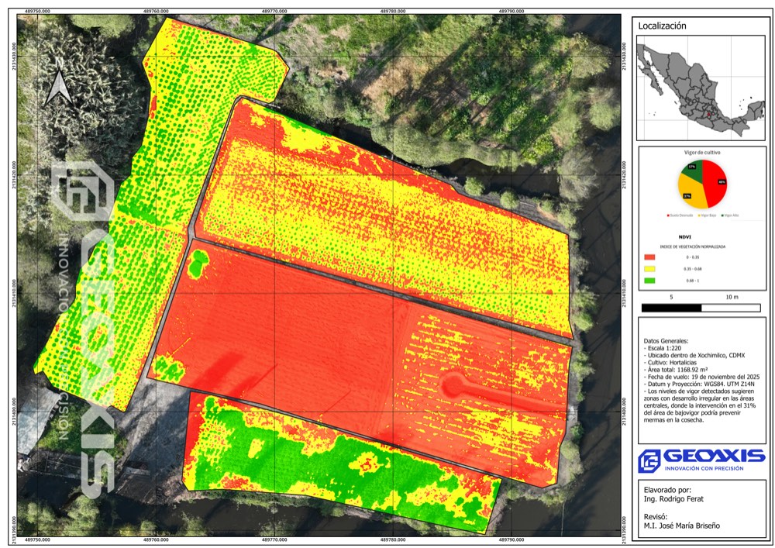Select the red NDVI swatch for 0 - 0.35
The height and width of the screenshot is (548, 775).
click(x=649, y=257)
